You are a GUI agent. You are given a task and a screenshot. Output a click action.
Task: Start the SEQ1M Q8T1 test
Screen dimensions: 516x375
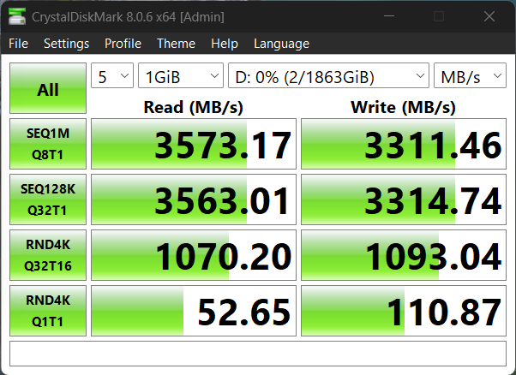pos(48,144)
